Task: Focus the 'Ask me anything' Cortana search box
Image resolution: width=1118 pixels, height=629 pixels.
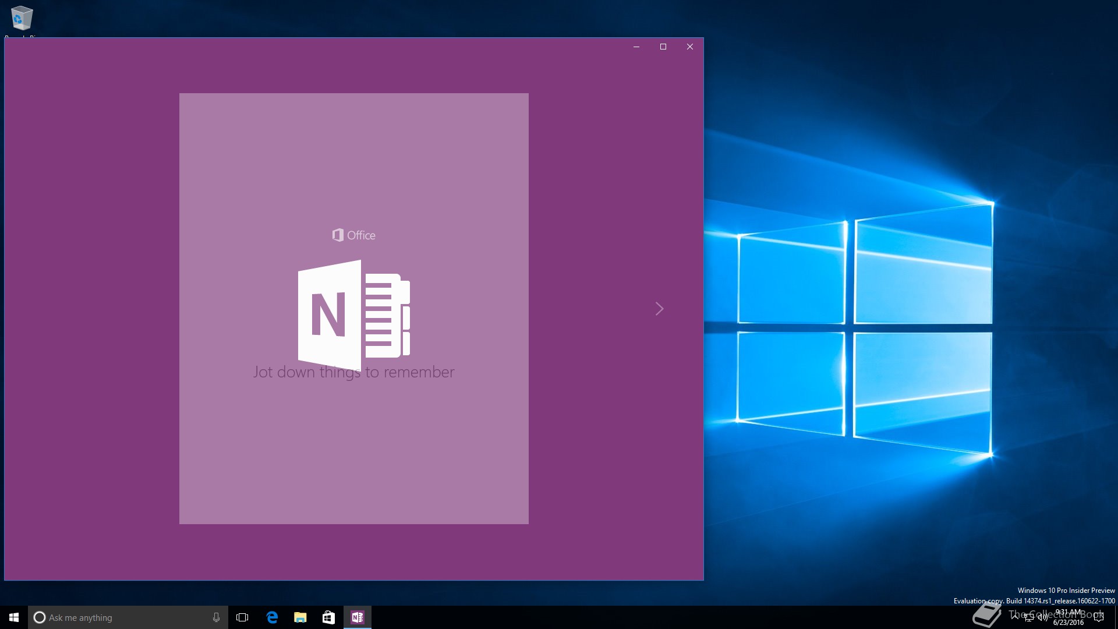Action: point(128,617)
